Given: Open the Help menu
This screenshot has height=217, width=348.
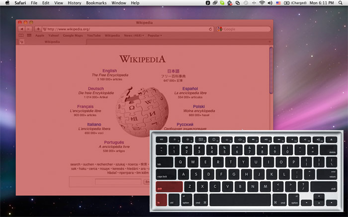Looking at the screenshot, I should [x=135, y=3].
